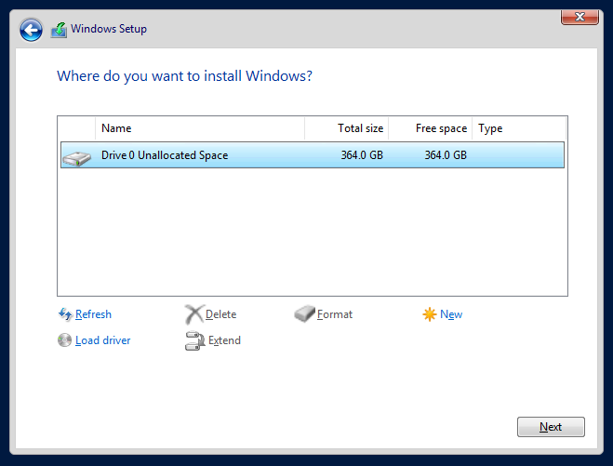The image size is (613, 466).
Task: Click the 364.0 GB total size value
Action: (x=362, y=155)
